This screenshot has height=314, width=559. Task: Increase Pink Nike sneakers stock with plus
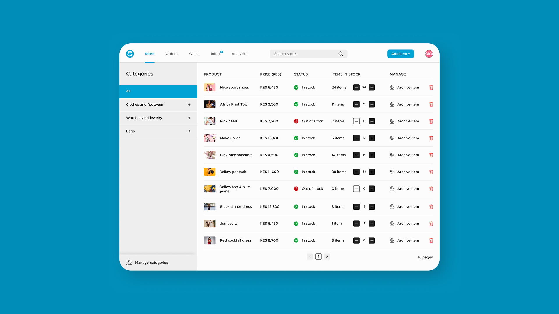click(x=372, y=155)
